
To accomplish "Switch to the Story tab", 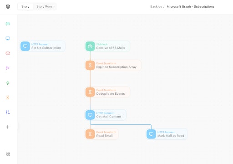I will pyautogui.click(x=25, y=6).
